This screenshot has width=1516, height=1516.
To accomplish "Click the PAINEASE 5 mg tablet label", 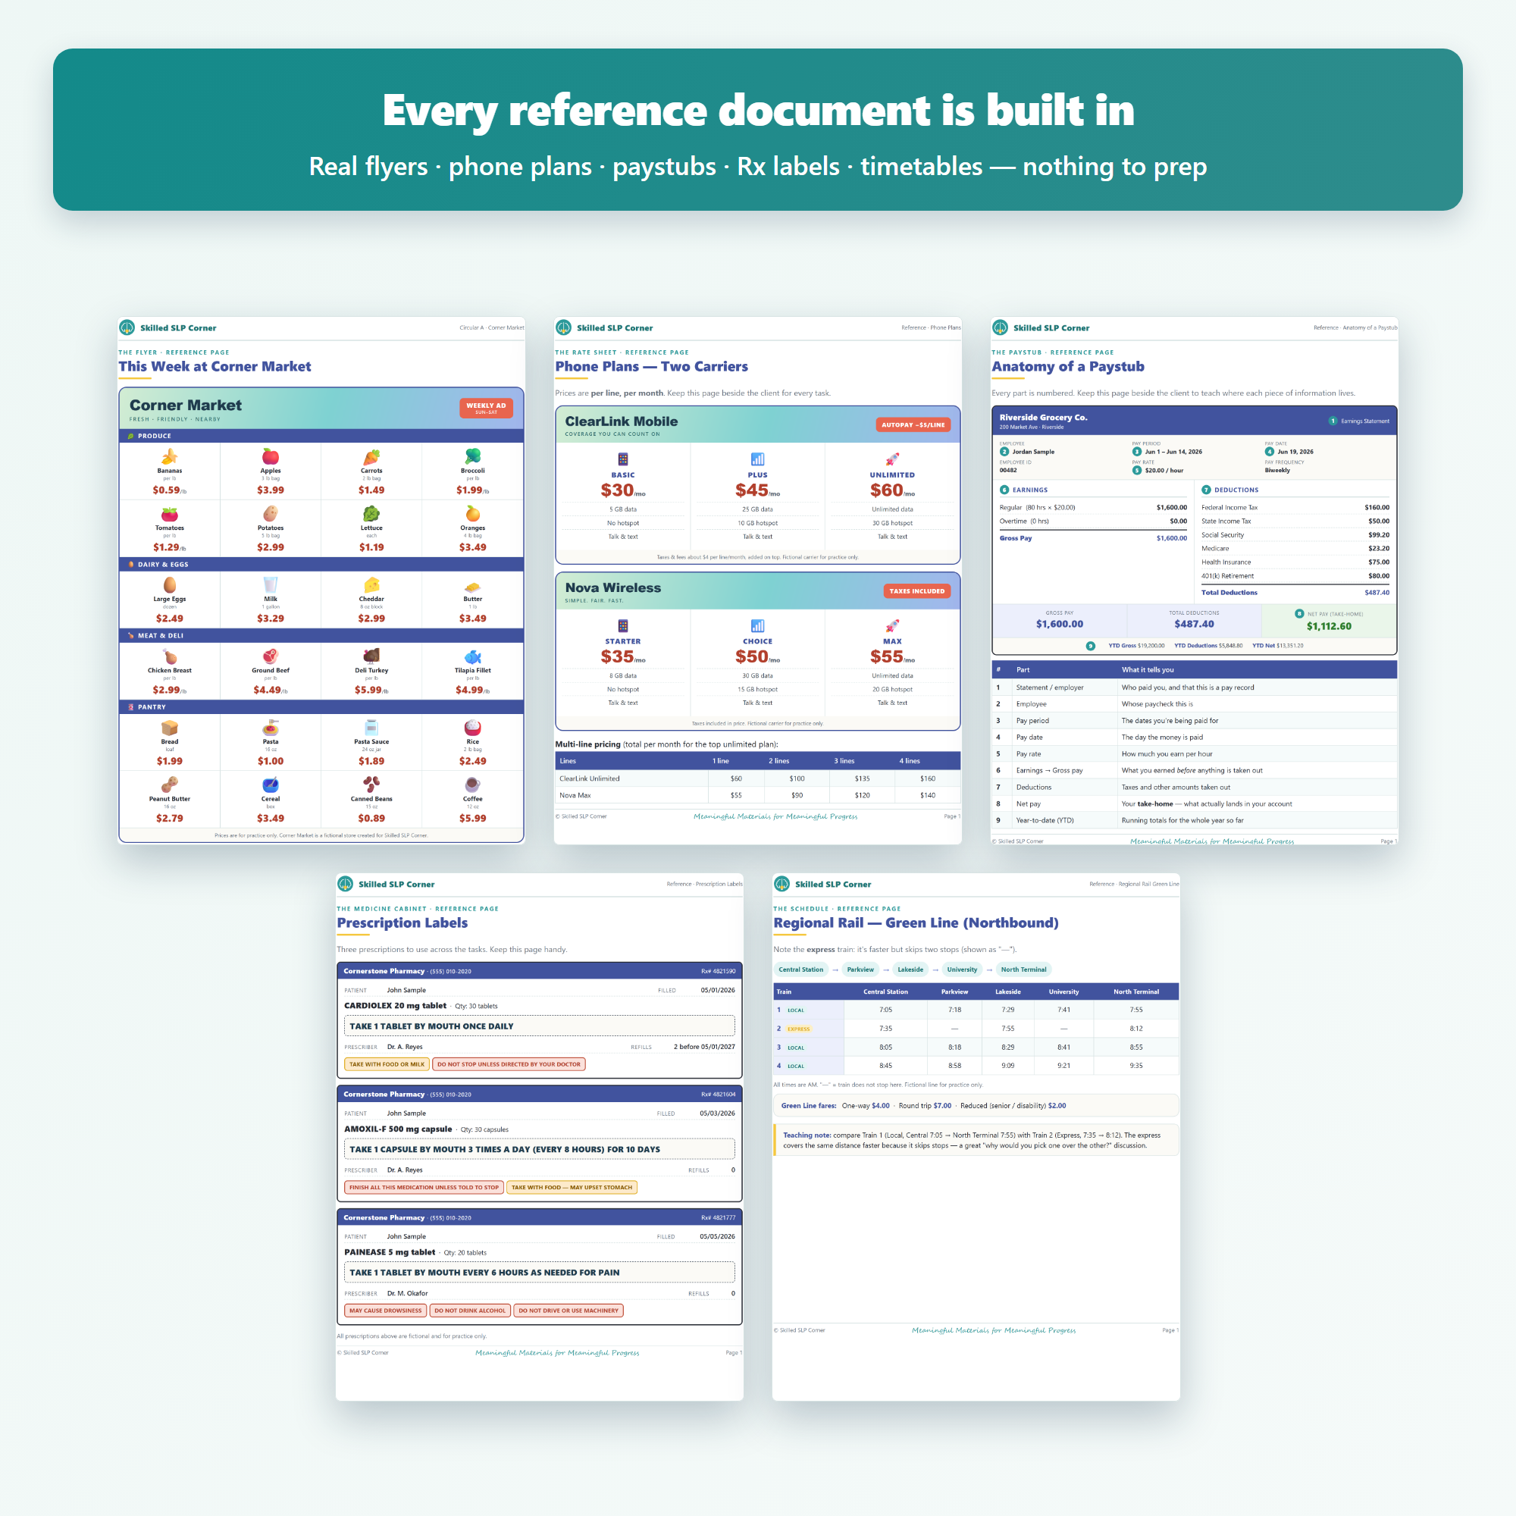I will pos(390,1251).
